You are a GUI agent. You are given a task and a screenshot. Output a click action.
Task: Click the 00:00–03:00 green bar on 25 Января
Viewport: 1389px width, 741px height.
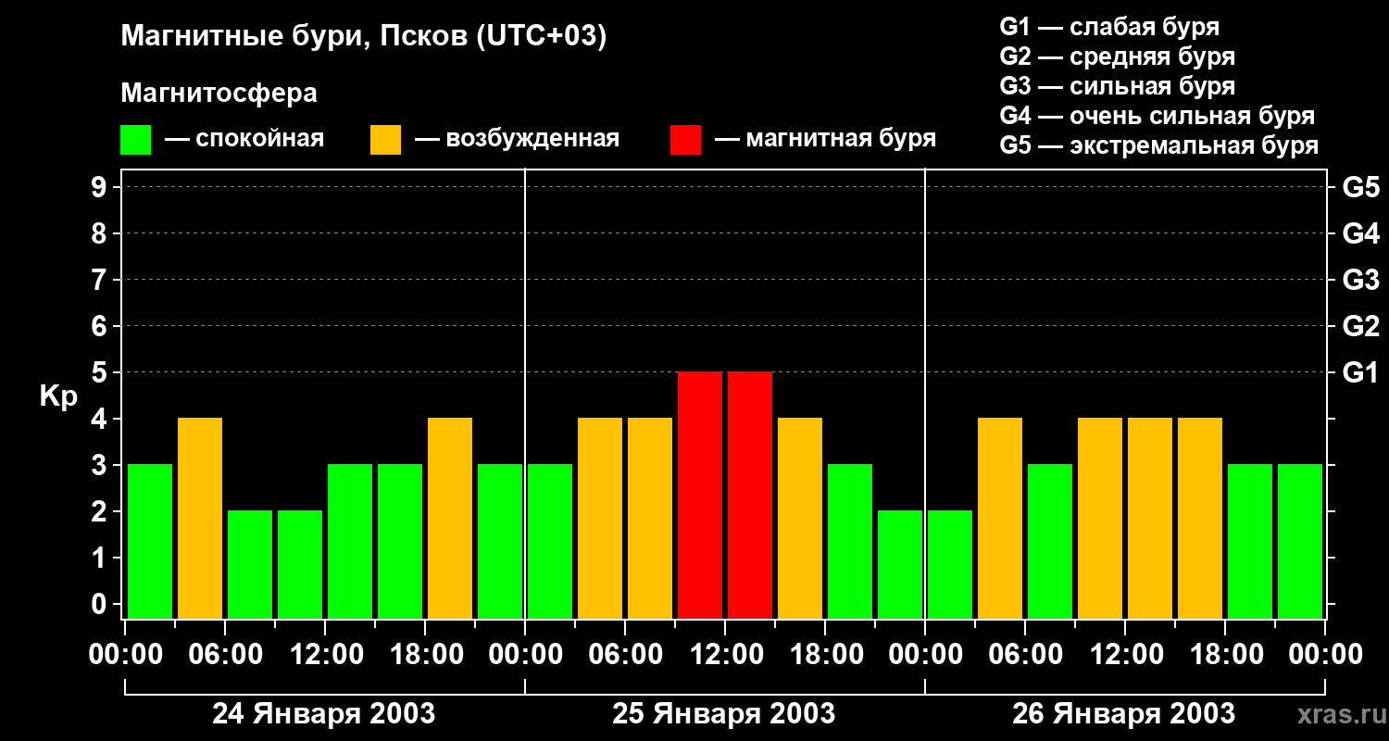[x=550, y=541]
